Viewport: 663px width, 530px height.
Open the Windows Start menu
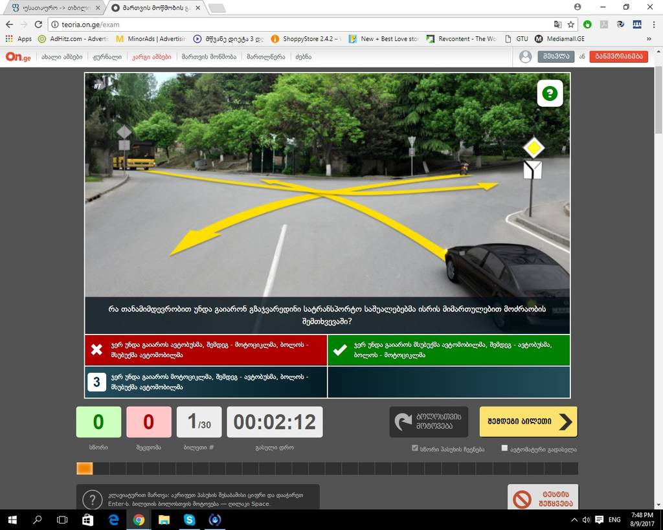[12, 520]
